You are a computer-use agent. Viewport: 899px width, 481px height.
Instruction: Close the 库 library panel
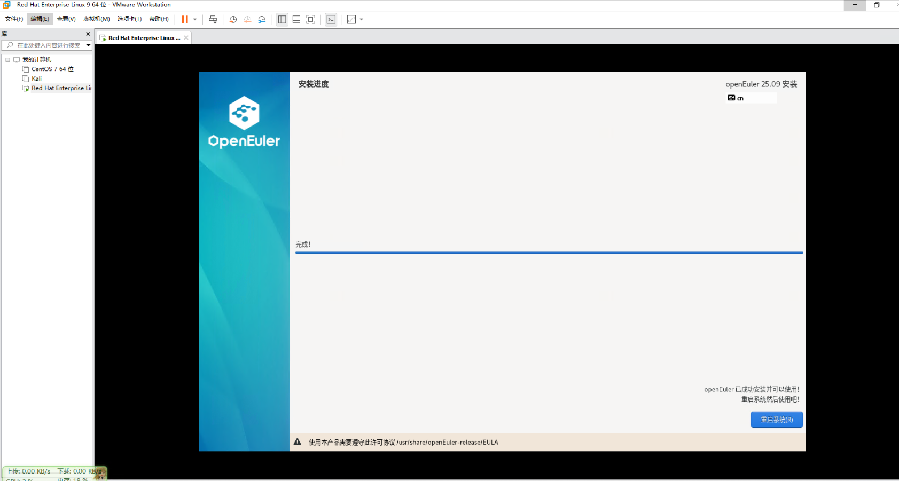pos(88,34)
